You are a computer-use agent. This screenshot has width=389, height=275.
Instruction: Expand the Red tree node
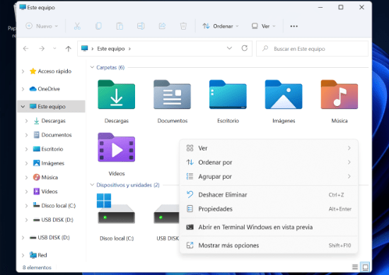23,255
